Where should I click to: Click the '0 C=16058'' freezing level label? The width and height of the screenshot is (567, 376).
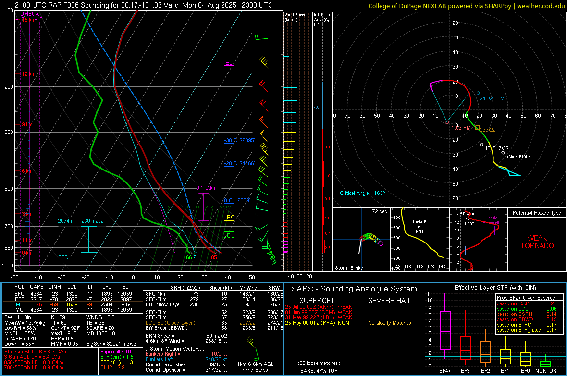[237, 200]
